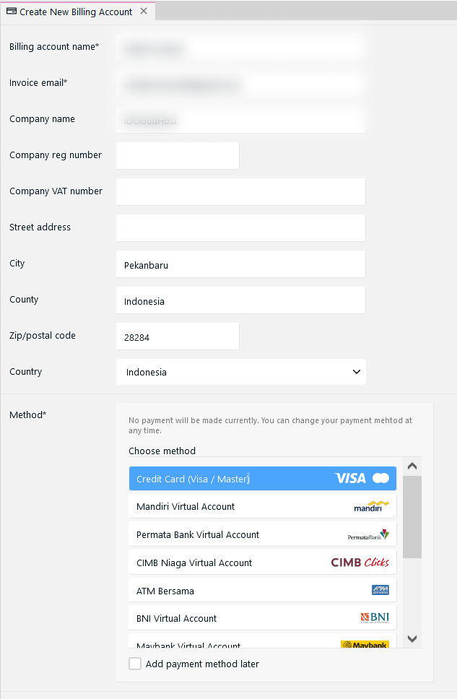The width and height of the screenshot is (457, 699).
Task: Enable the Add payment method later checkbox
Action: tap(135, 664)
